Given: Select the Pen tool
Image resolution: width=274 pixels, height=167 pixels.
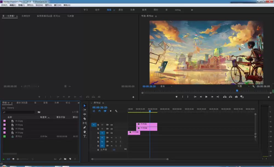Looking at the screenshot, I should pos(85,127).
